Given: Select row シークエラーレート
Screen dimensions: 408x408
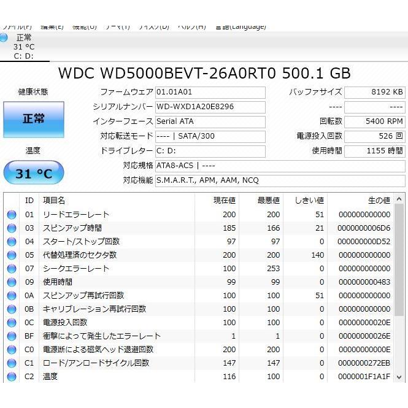Looking at the screenshot, I should coord(199,269).
